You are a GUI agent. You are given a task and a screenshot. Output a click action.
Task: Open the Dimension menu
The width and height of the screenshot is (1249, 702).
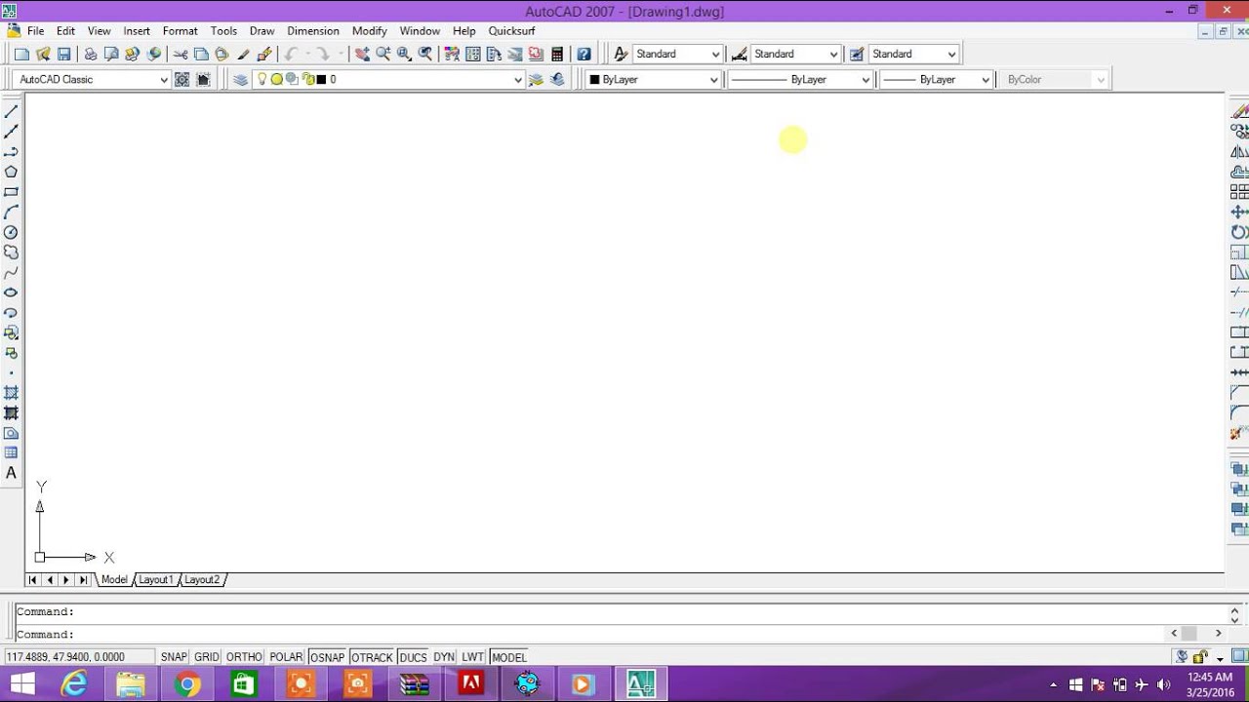[313, 31]
